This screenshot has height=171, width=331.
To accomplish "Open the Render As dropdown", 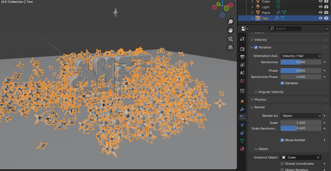I will pyautogui.click(x=301, y=116).
